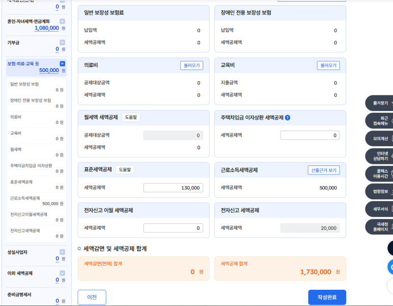
Task: Expand the 이외 세액공제 section
Action: (63, 273)
